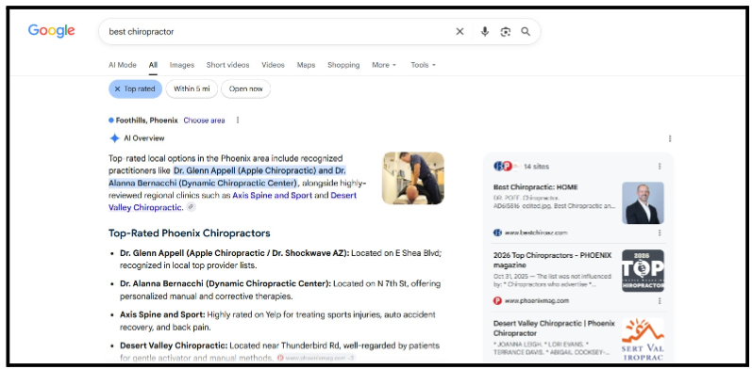Image resolution: width=752 pixels, height=369 pixels.
Task: Switch to the Maps tab
Action: click(x=306, y=65)
